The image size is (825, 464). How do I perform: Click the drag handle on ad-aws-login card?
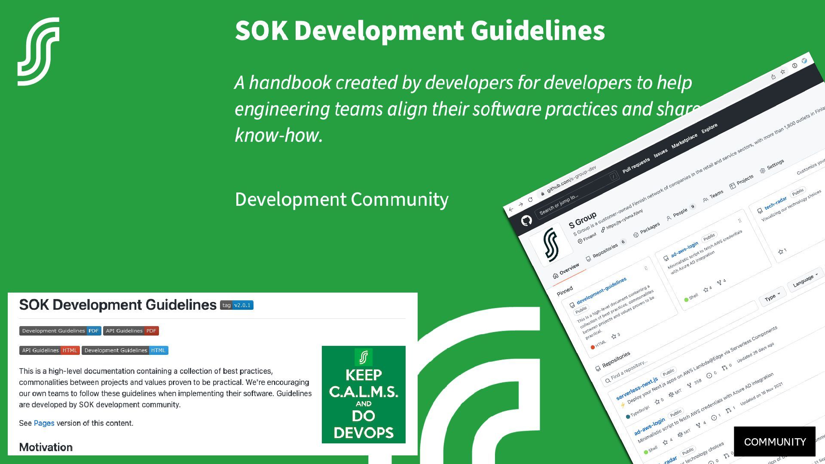739,221
